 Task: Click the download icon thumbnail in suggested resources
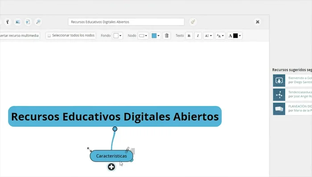pyautogui.click(x=279, y=80)
